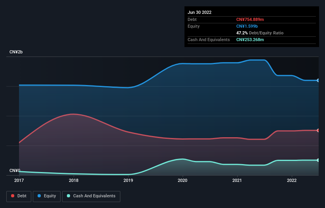Click the 47.2% Debt/Equity Ratio text
Image resolution: width=325 pixels, height=208 pixels.
point(260,33)
